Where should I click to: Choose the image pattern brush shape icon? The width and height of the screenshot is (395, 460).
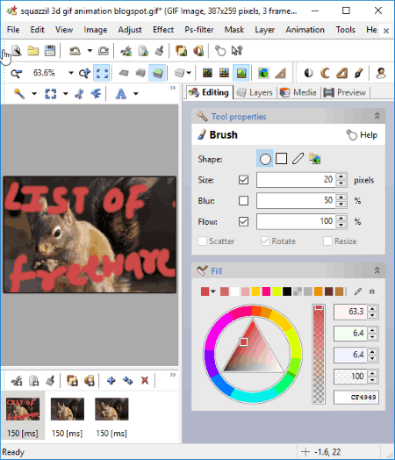314,159
